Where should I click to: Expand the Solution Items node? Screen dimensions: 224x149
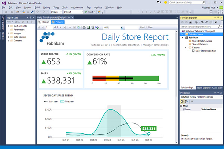pyautogui.click(x=182, y=34)
